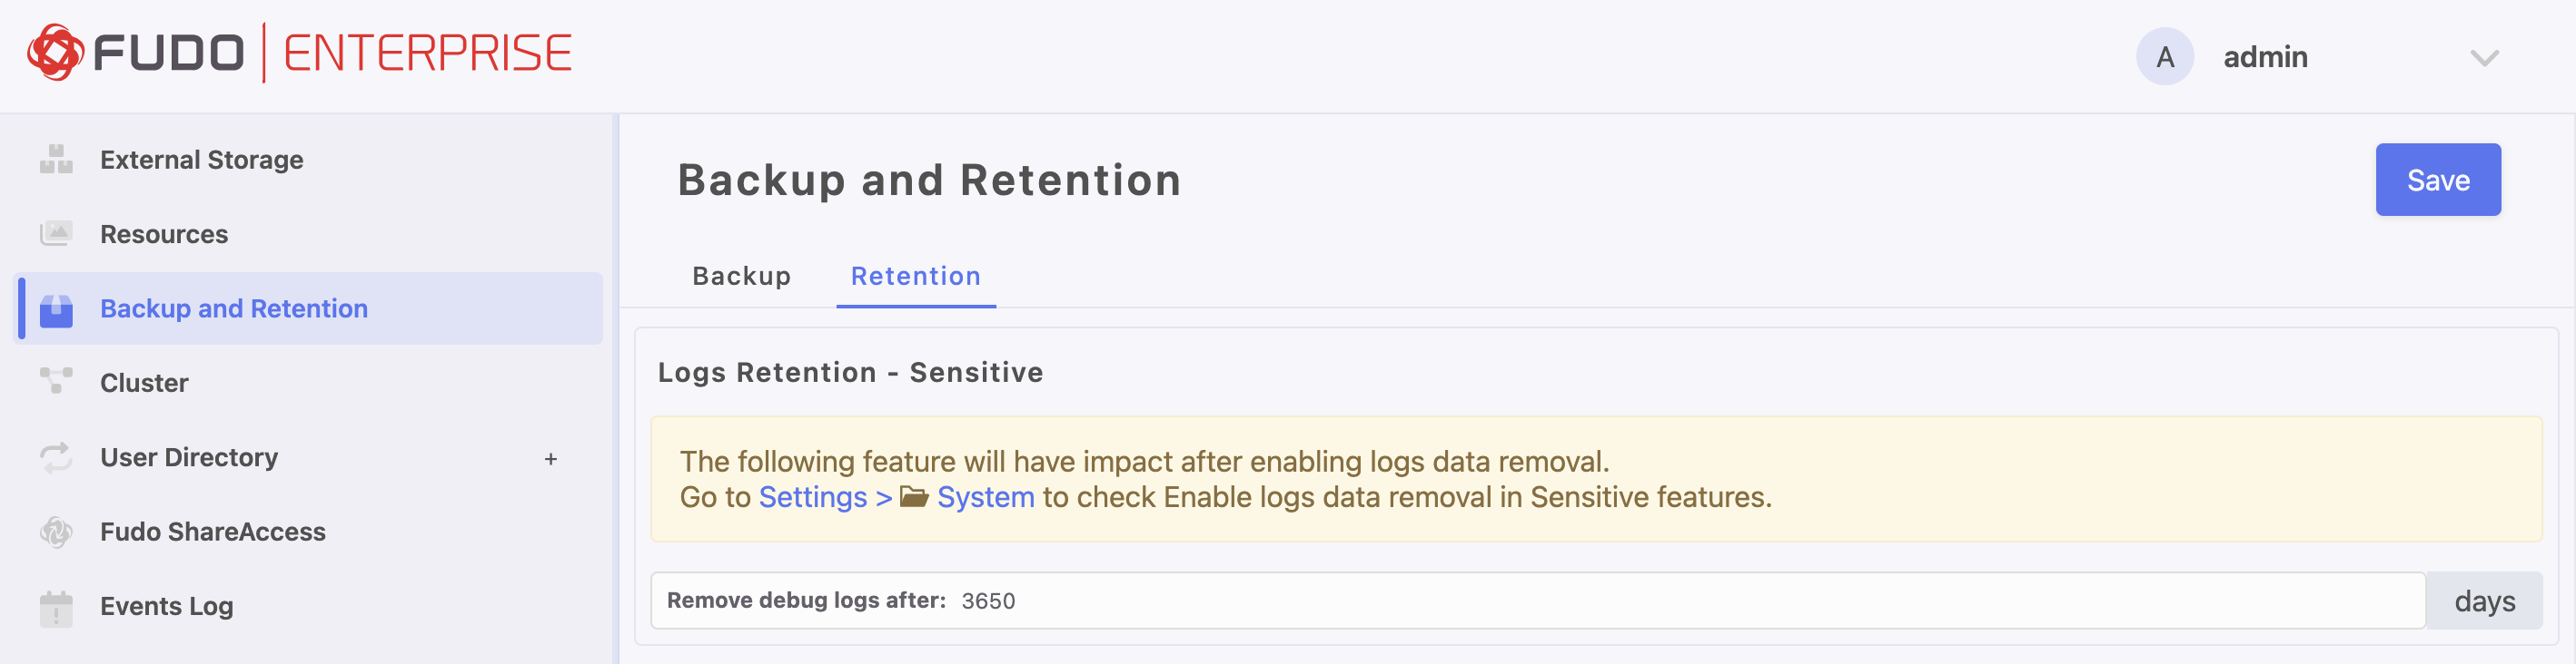Click the Fudo Enterprise logo

coord(300,52)
